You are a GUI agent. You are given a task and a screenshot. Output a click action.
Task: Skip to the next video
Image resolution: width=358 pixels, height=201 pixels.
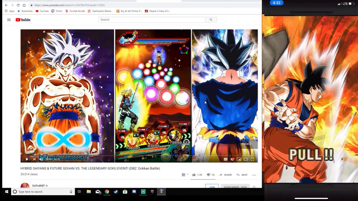pyautogui.click(x=34, y=159)
